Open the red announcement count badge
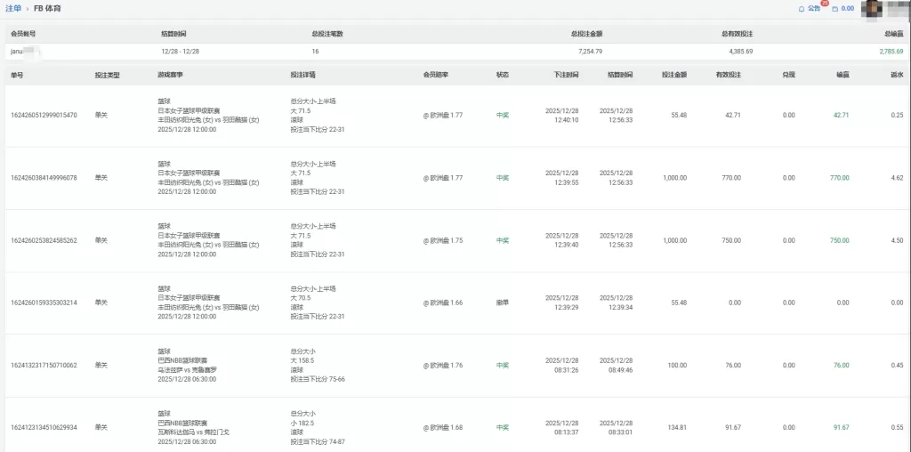This screenshot has height=452, width=911. click(x=825, y=4)
